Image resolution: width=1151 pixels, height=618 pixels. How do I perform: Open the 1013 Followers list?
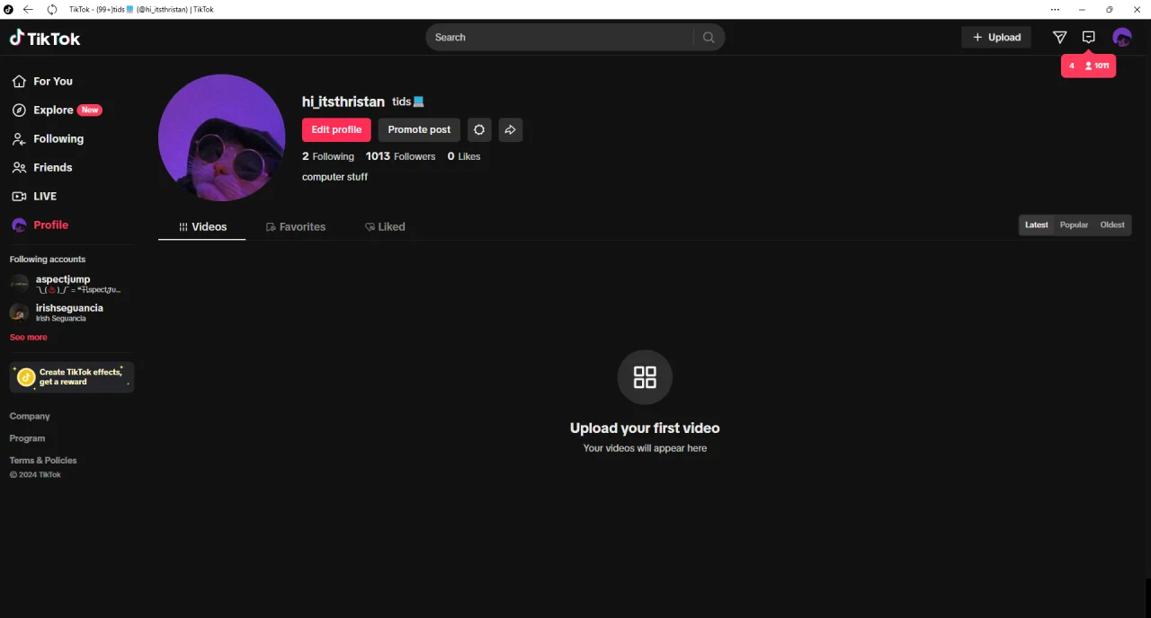[x=400, y=156]
